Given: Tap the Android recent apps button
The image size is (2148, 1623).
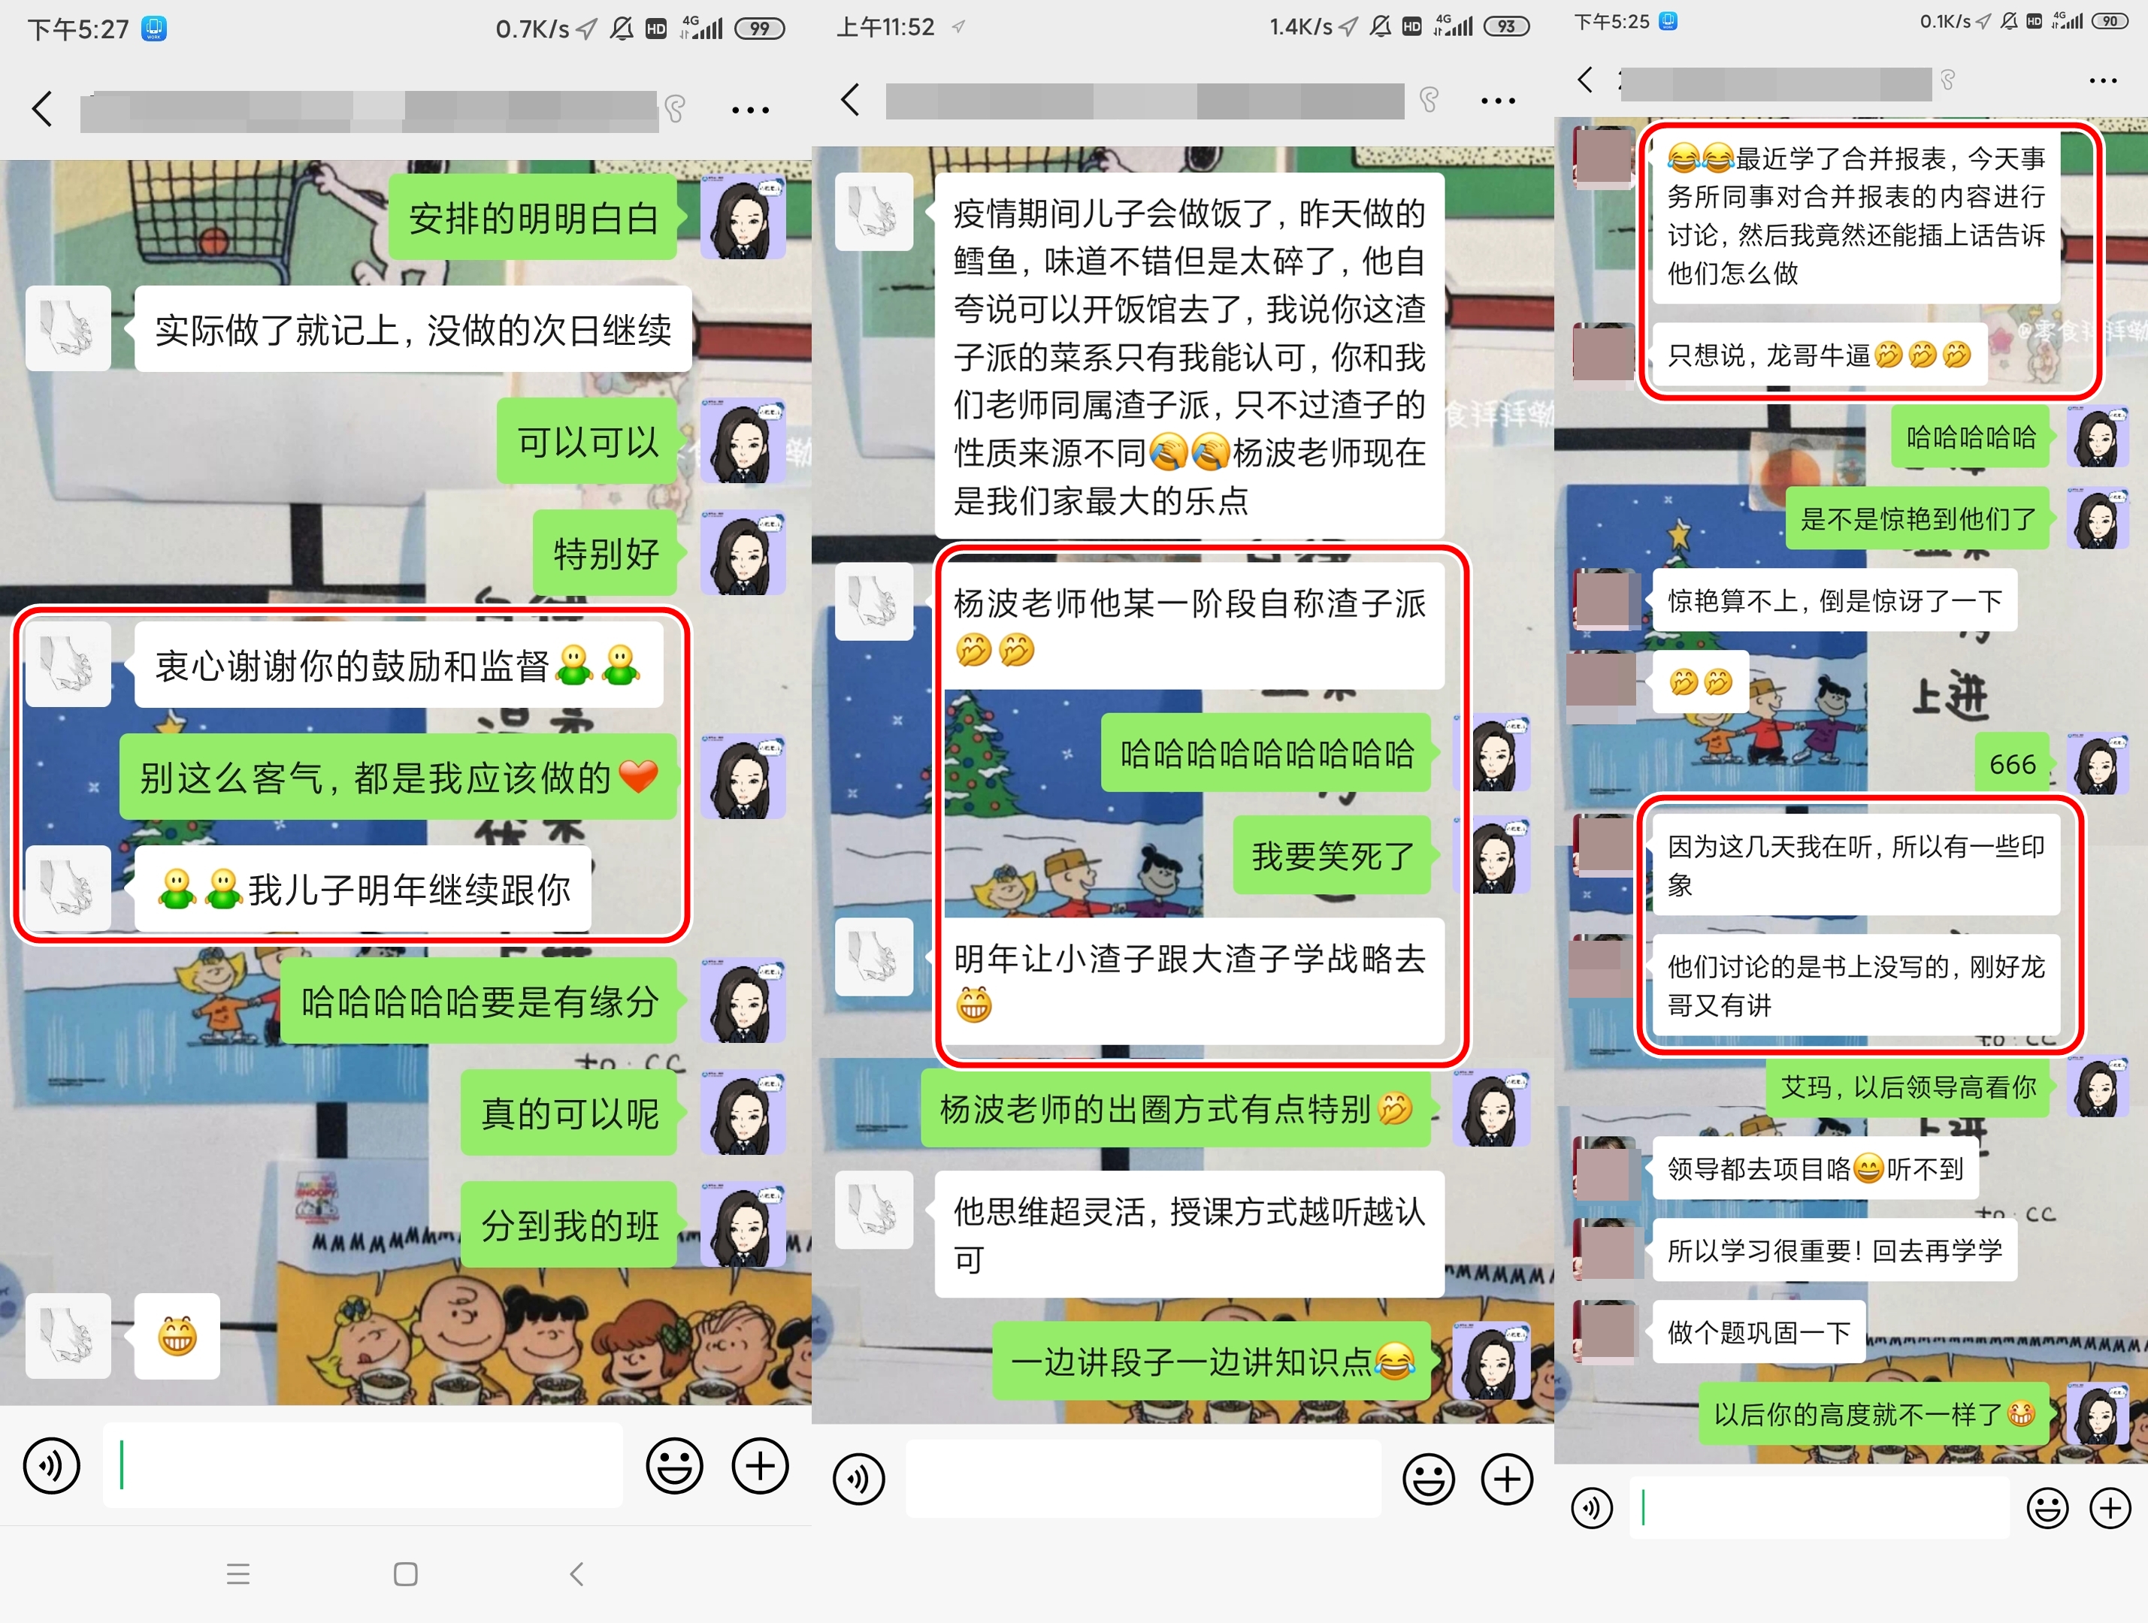Looking at the screenshot, I should tap(239, 1574).
